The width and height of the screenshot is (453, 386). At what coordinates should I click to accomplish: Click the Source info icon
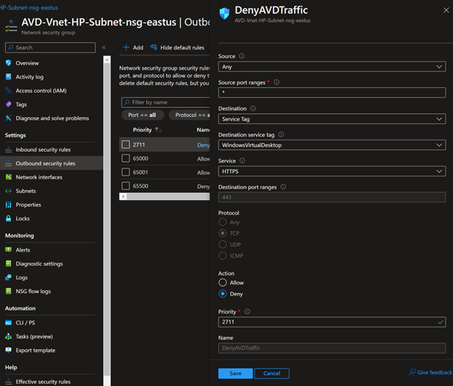(x=242, y=56)
